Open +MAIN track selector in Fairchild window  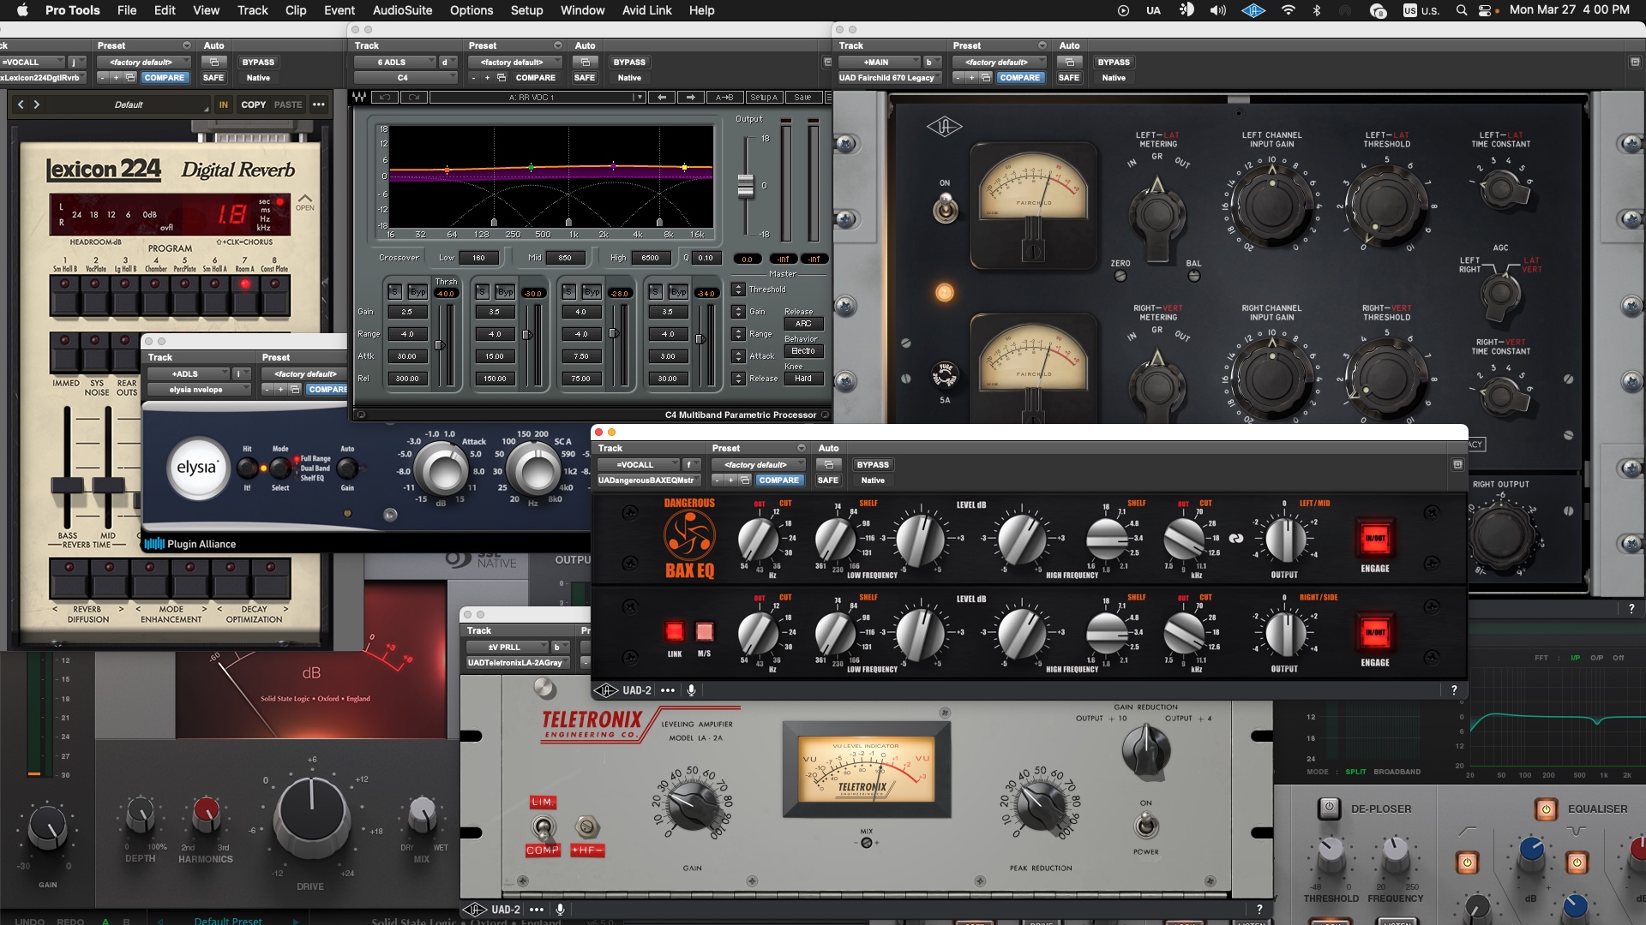(880, 62)
